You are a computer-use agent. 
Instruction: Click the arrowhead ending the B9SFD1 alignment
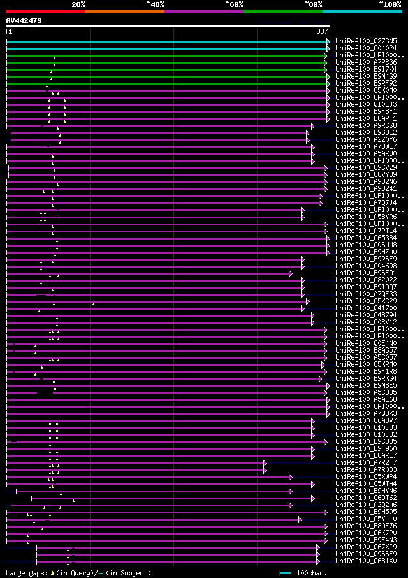(291, 273)
